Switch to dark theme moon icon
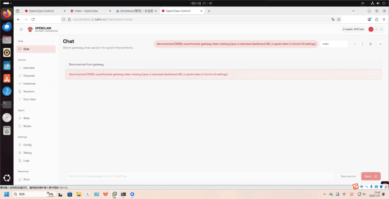 [x=381, y=29]
